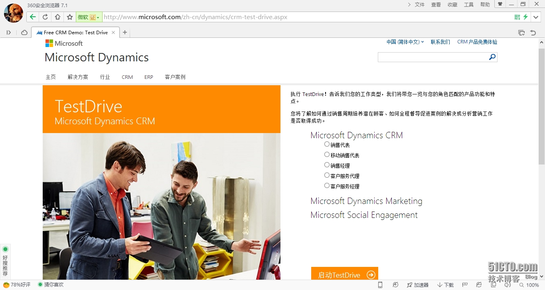Click the TestDrive hero photo of two men
Screen dimensions: 545x290
pos(162,206)
